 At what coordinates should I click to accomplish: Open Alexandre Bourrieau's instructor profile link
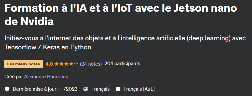[46, 77]
